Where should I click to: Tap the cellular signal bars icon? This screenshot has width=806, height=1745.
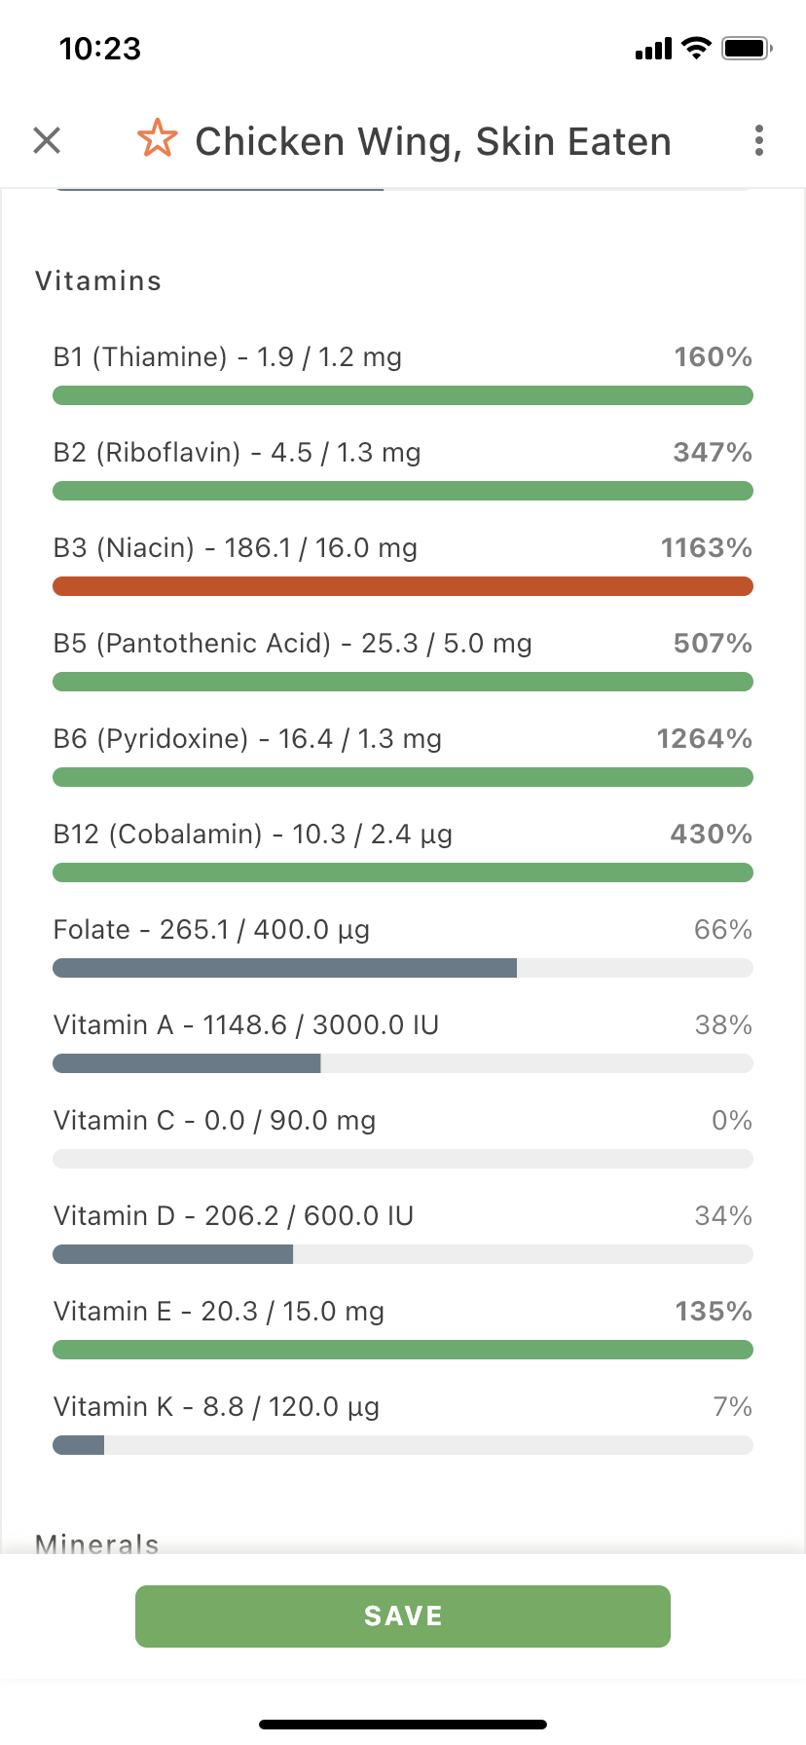pyautogui.click(x=653, y=49)
